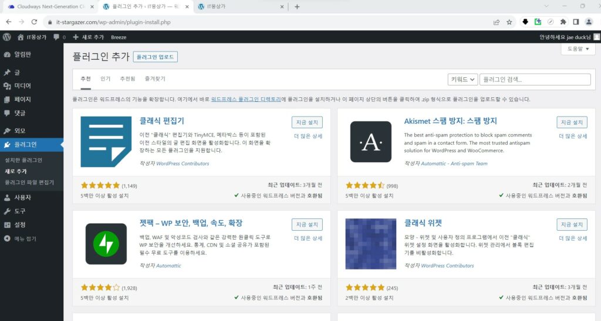The image size is (601, 321).
Task: Switch to 인기 tab
Action: [x=106, y=79]
